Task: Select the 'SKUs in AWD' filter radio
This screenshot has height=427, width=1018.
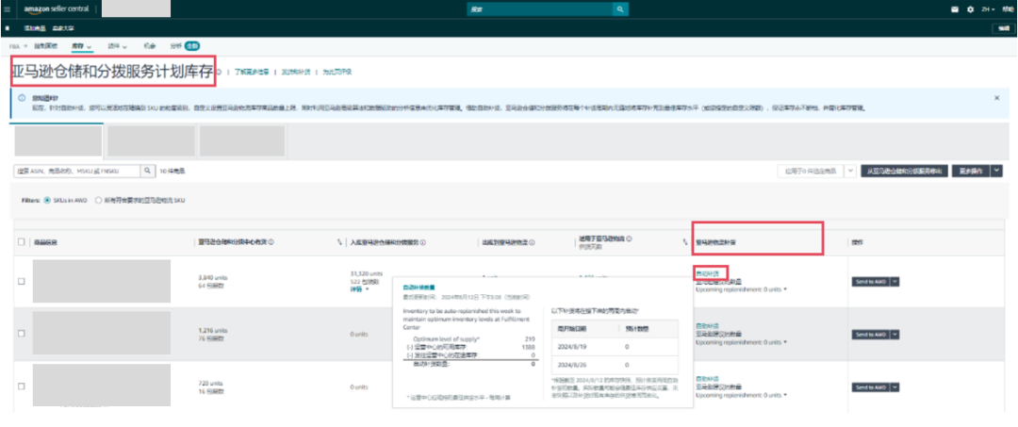Action: (47, 201)
